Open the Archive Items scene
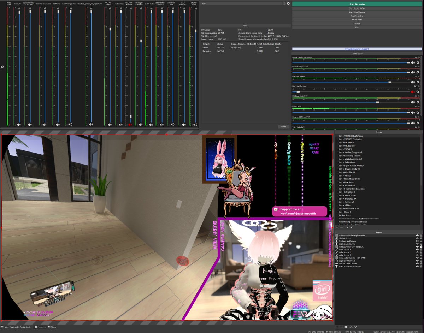Image resolution: width=424 pixels, height=333 pixels. (x=345, y=215)
